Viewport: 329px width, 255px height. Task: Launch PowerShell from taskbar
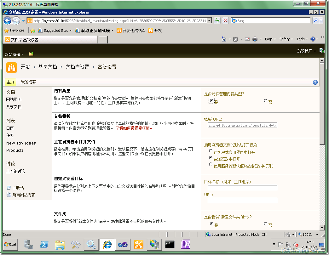point(44,245)
